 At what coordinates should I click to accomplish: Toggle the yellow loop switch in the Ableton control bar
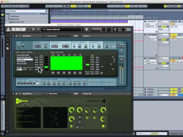(127, 6)
